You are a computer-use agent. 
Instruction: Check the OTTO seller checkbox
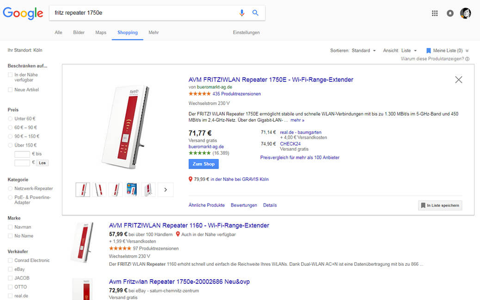coord(10,287)
